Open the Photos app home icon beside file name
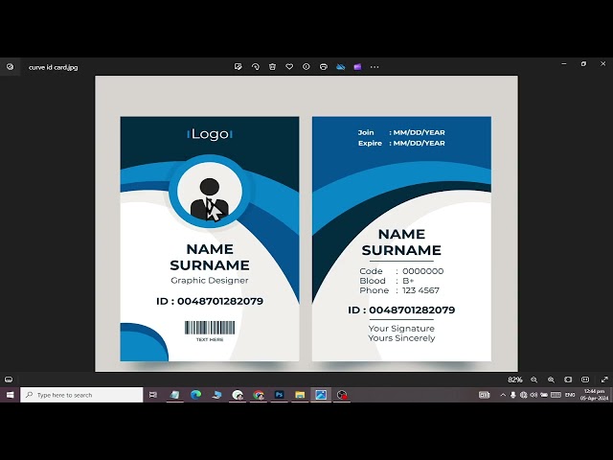 point(10,67)
